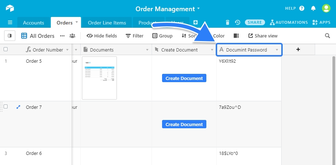Toggle the select-all rows checkbox
The height and width of the screenshot is (165, 336).
[x=5, y=50]
